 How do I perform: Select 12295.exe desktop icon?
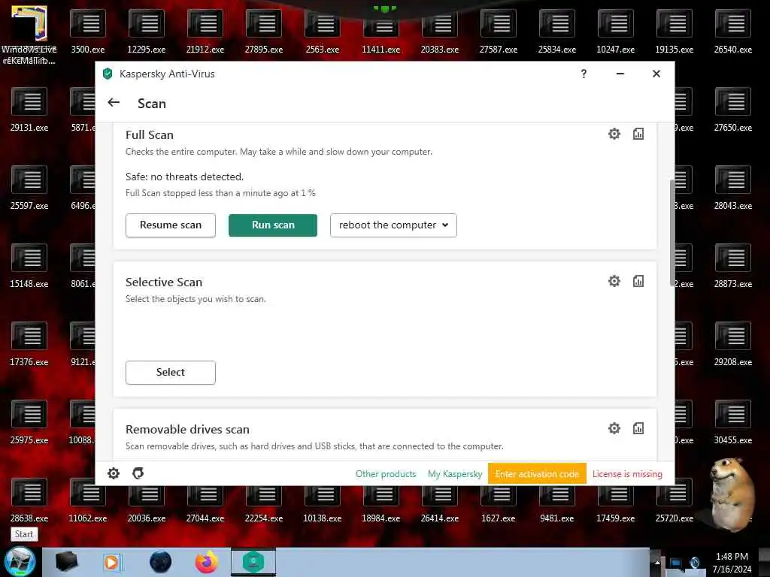147,31
